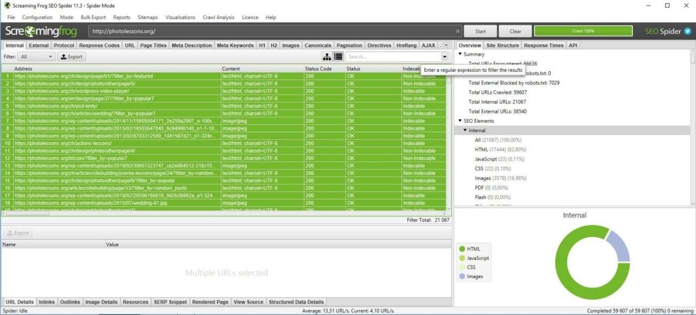Switch to the Canonicals tab
Image resolution: width=696 pixels, height=315 pixels.
[318, 45]
